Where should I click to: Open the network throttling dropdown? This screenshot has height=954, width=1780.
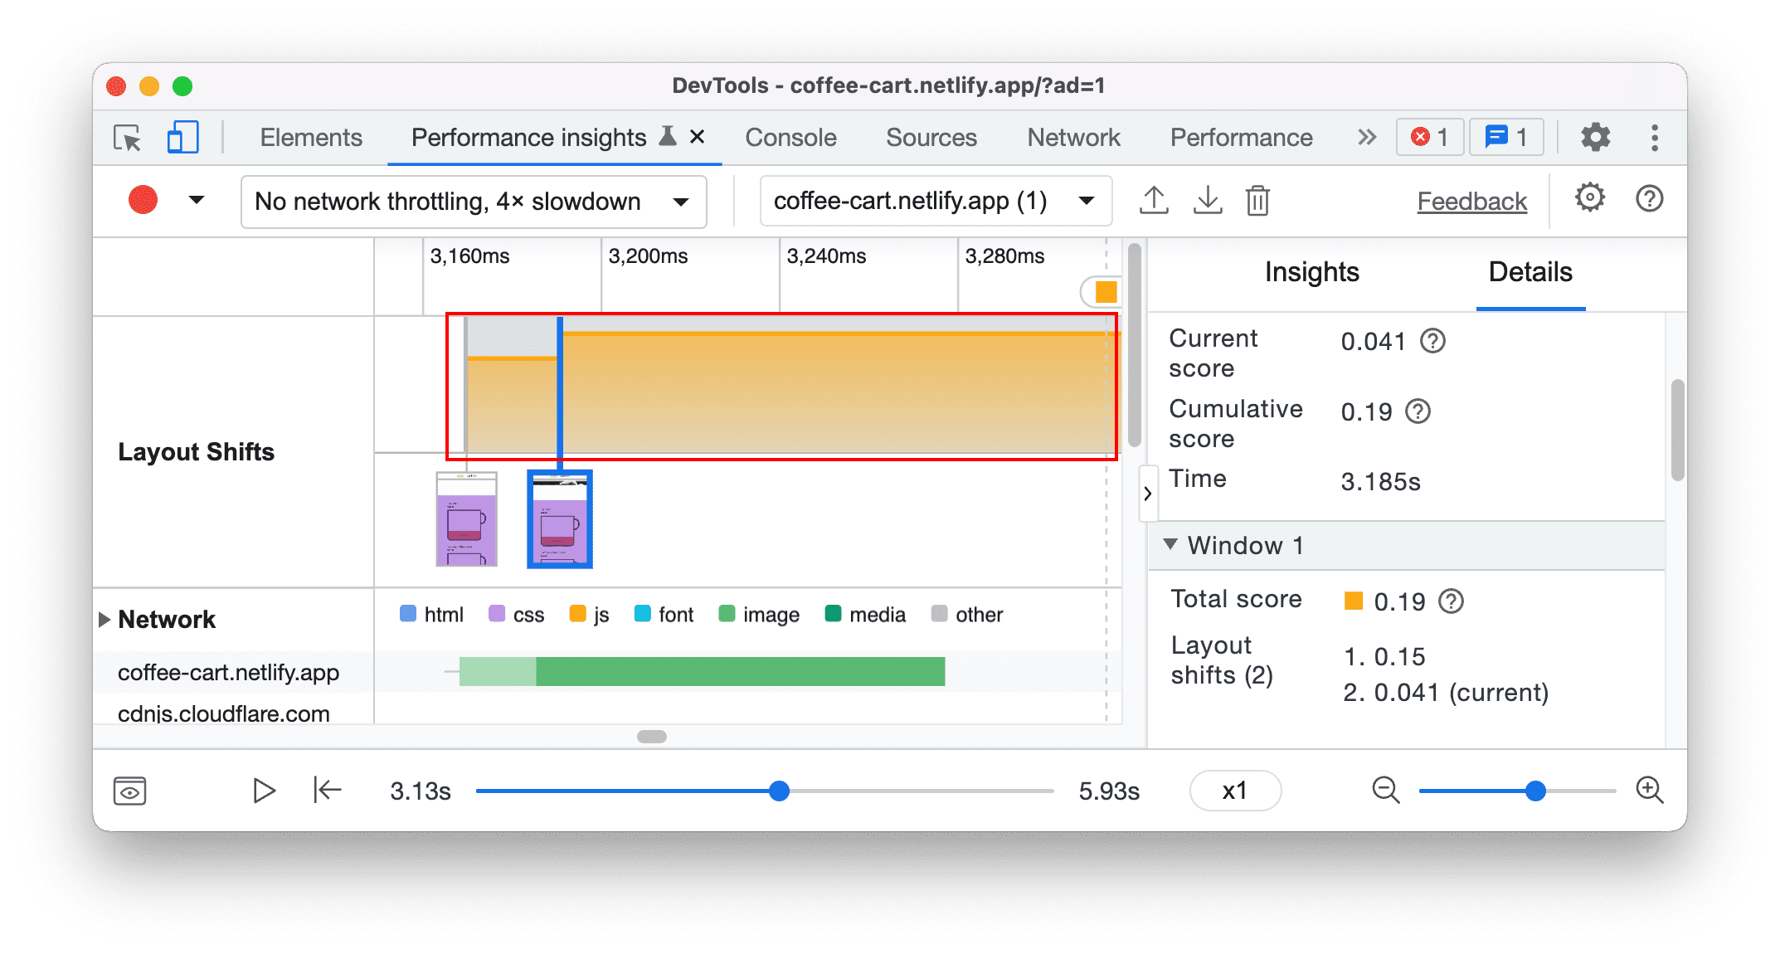click(x=464, y=200)
